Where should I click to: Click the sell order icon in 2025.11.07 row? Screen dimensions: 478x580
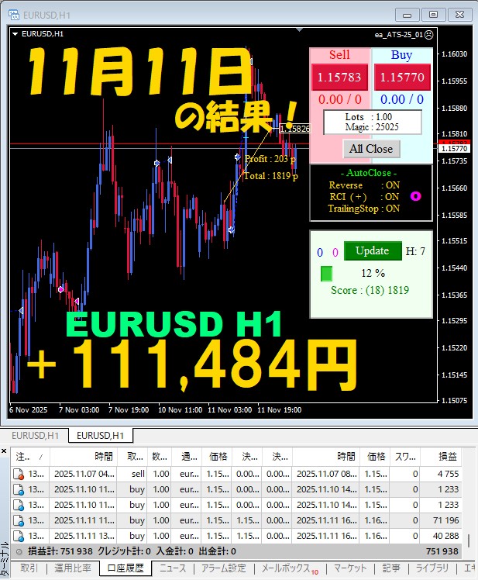(x=19, y=474)
